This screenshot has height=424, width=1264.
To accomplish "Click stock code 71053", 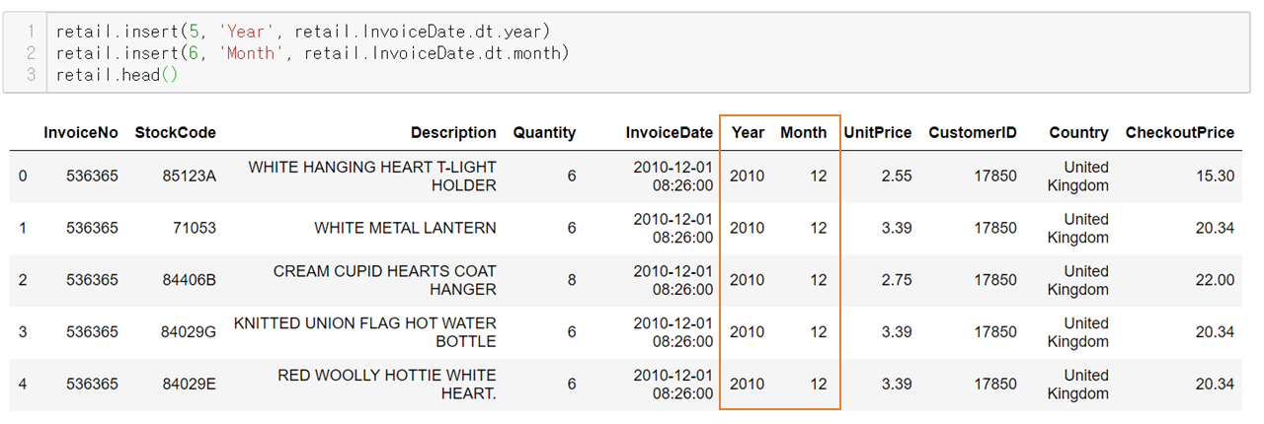I will tap(196, 228).
